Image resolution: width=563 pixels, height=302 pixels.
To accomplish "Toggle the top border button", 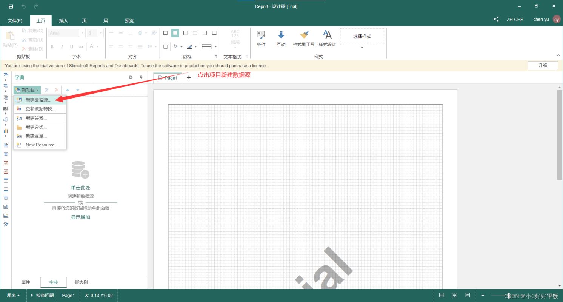I will click(x=195, y=33).
